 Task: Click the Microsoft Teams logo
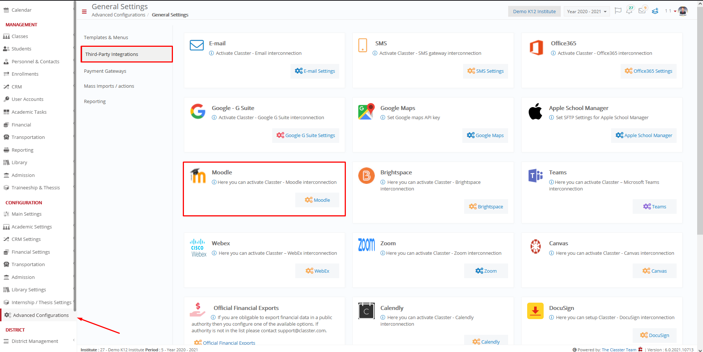point(535,176)
